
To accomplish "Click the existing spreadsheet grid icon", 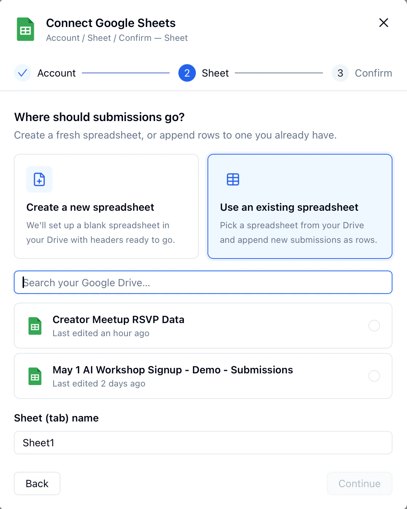I will click(x=233, y=179).
